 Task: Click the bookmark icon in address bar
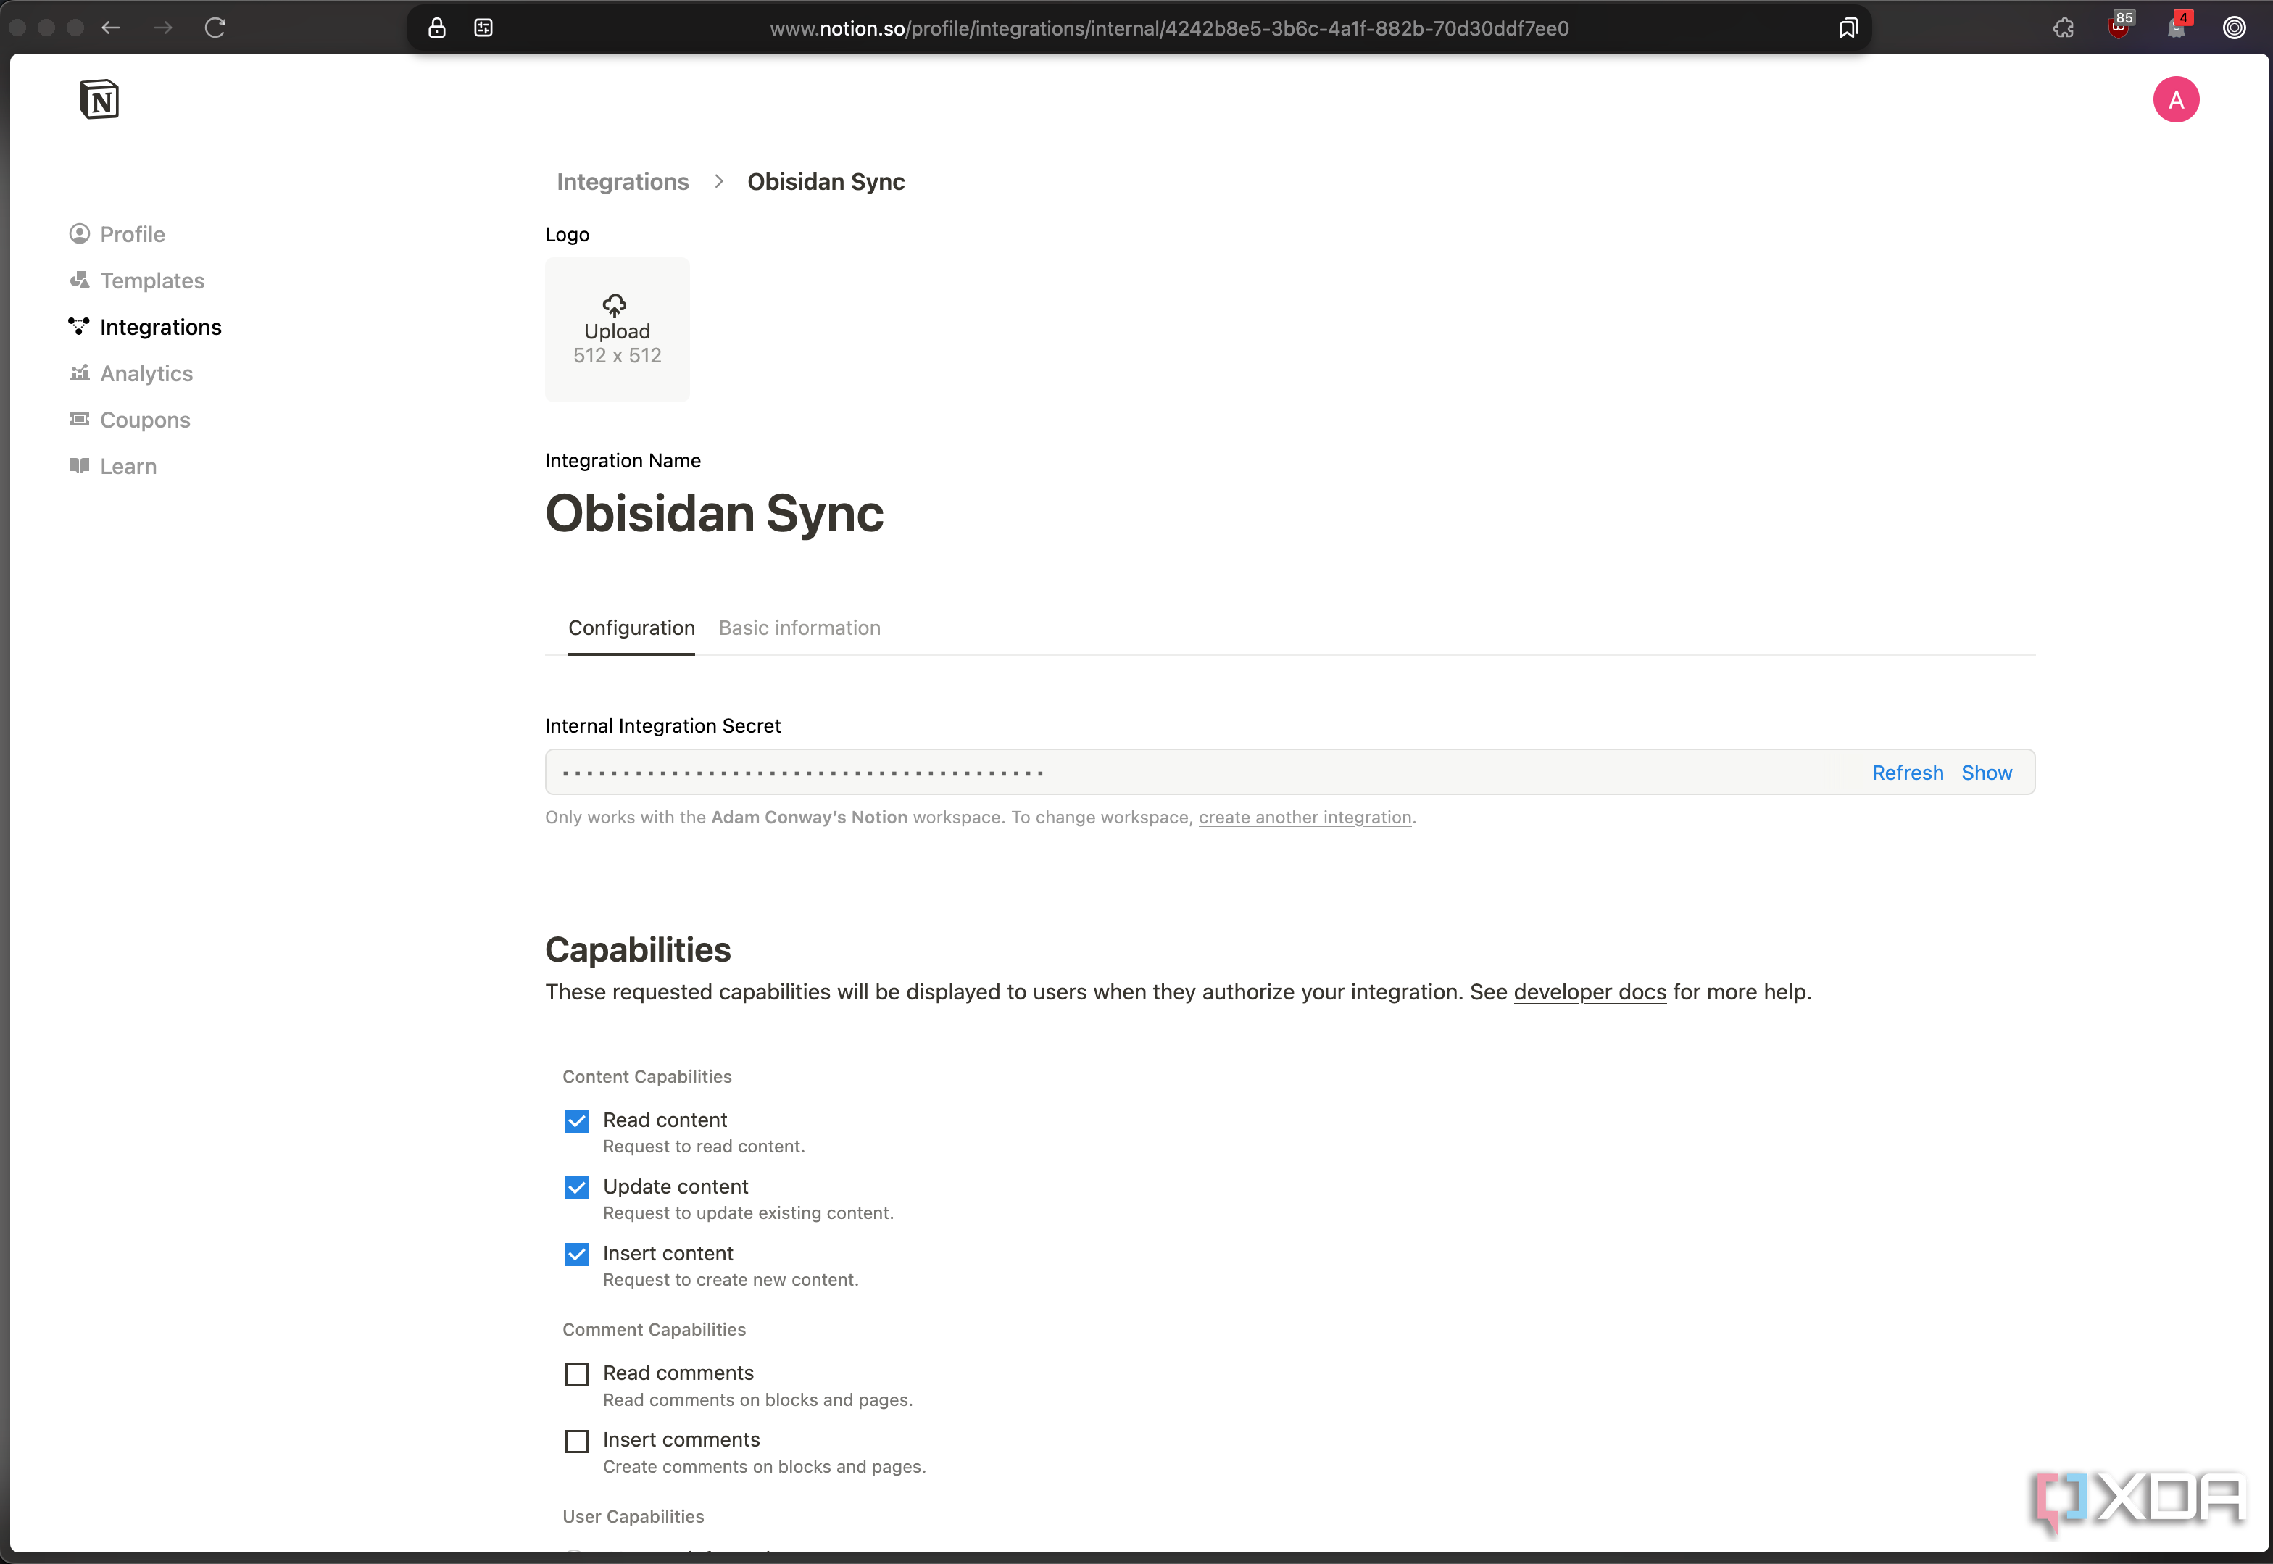[1848, 28]
